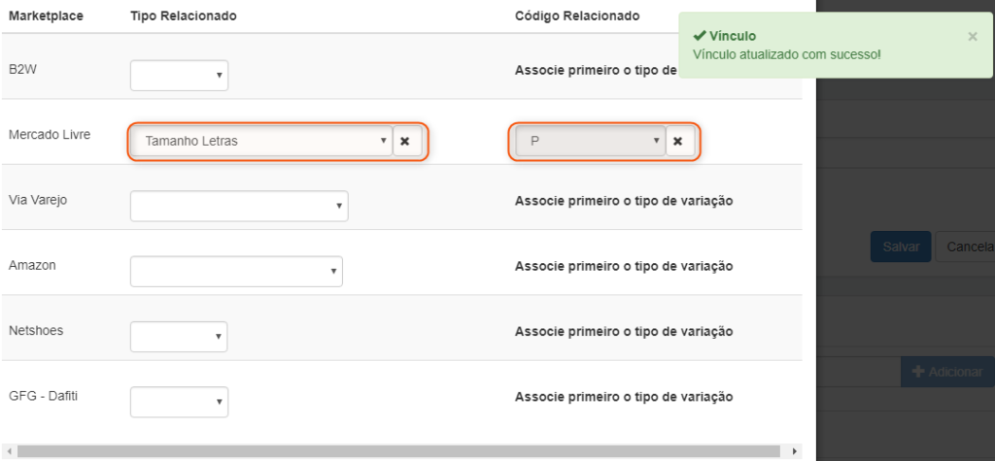The image size is (995, 461).
Task: Click Netshoes 'Associe primeiro o tipo de variação' text
Action: pyautogui.click(x=624, y=332)
